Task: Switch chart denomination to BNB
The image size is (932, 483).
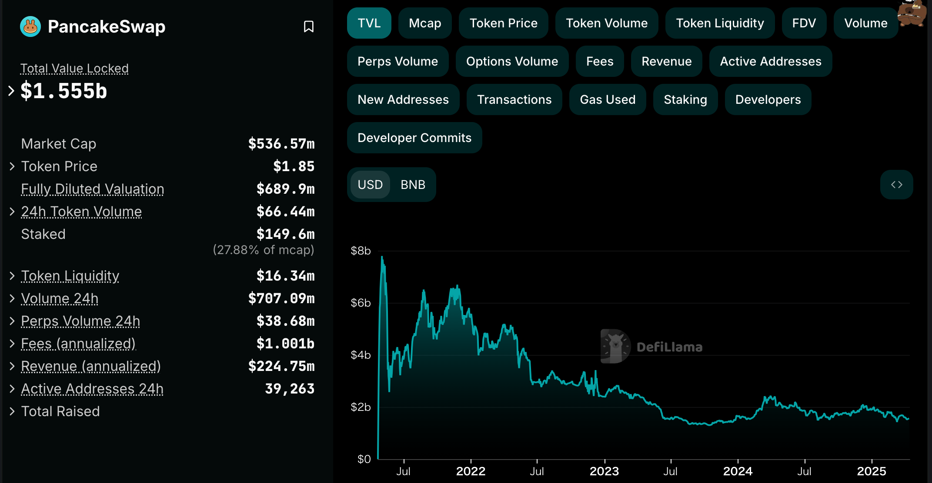Action: pos(413,185)
